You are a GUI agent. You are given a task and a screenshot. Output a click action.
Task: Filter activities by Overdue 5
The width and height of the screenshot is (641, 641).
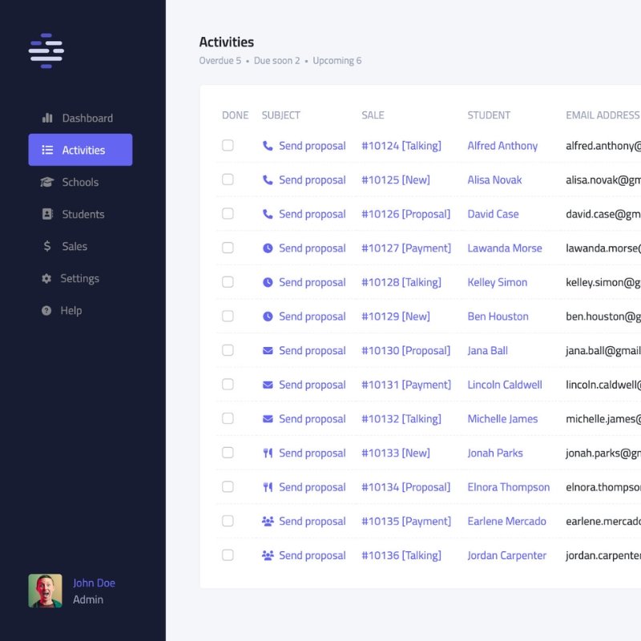coord(220,60)
